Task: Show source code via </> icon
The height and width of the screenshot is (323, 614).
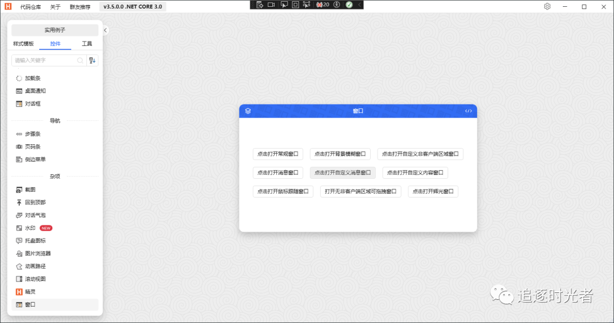Action: pos(468,111)
